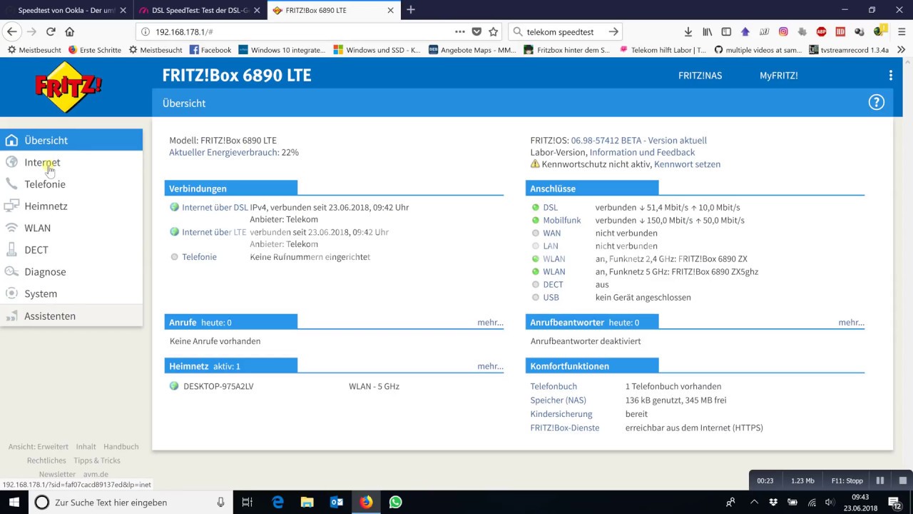
Task: Open MyFRITZ! in the header
Action: [778, 75]
